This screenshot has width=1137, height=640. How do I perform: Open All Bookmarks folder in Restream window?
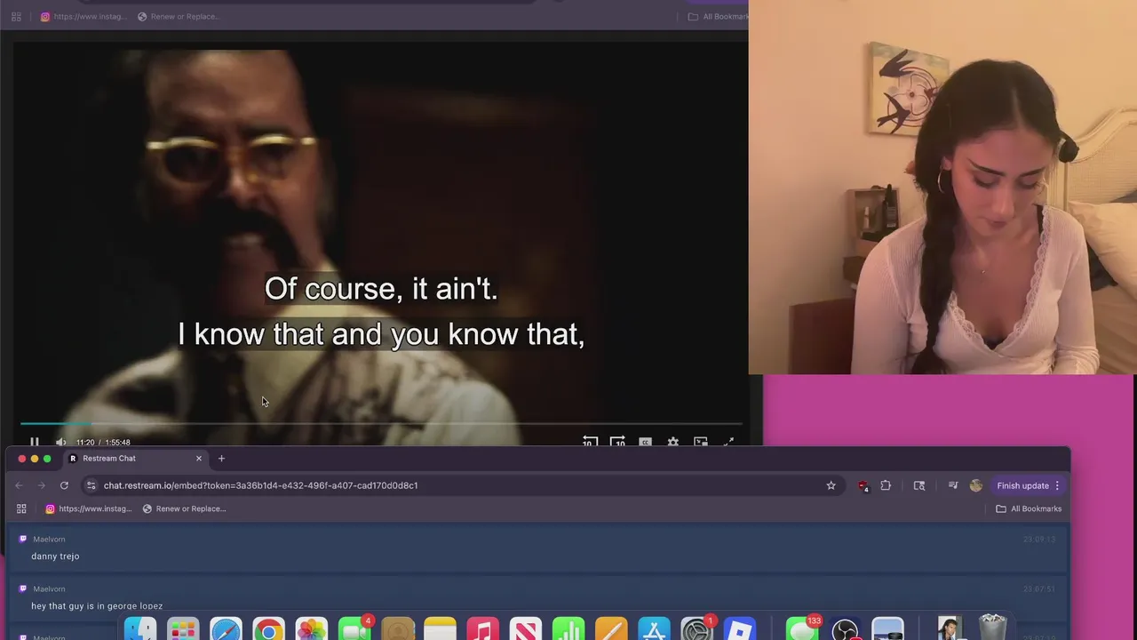coord(1029,508)
